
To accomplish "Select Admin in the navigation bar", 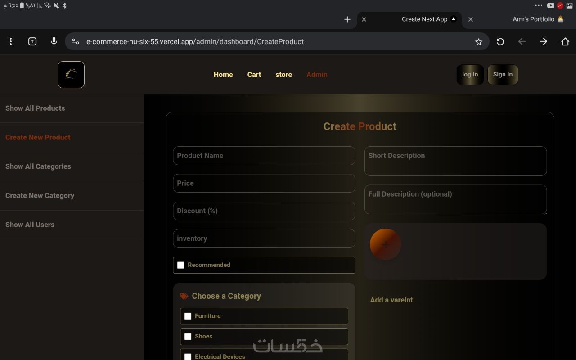I will 317,75.
